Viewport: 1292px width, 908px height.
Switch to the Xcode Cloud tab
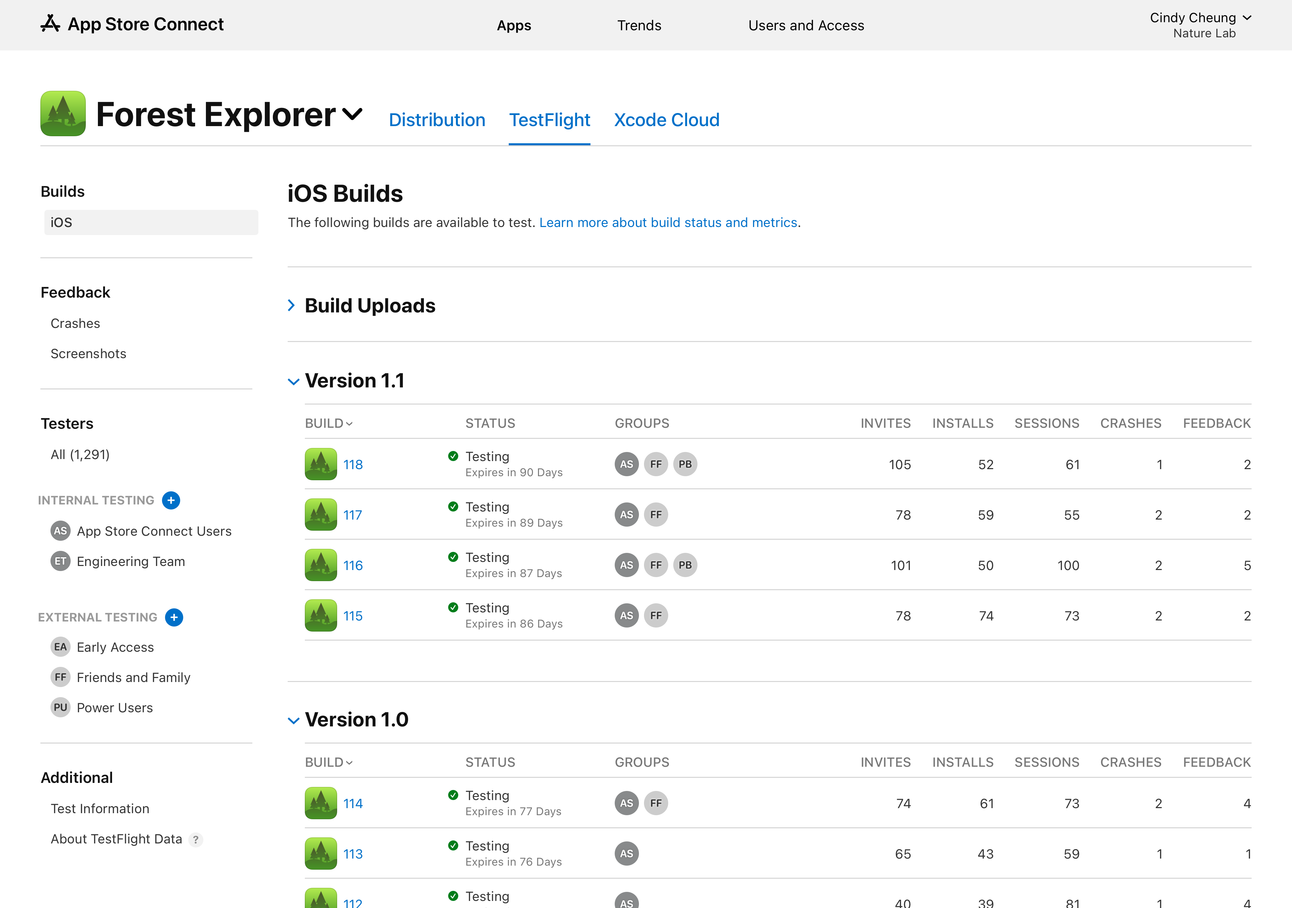[x=666, y=119]
